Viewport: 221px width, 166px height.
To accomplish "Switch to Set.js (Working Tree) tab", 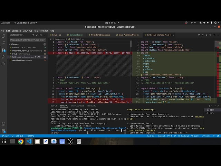I will [127, 35].
